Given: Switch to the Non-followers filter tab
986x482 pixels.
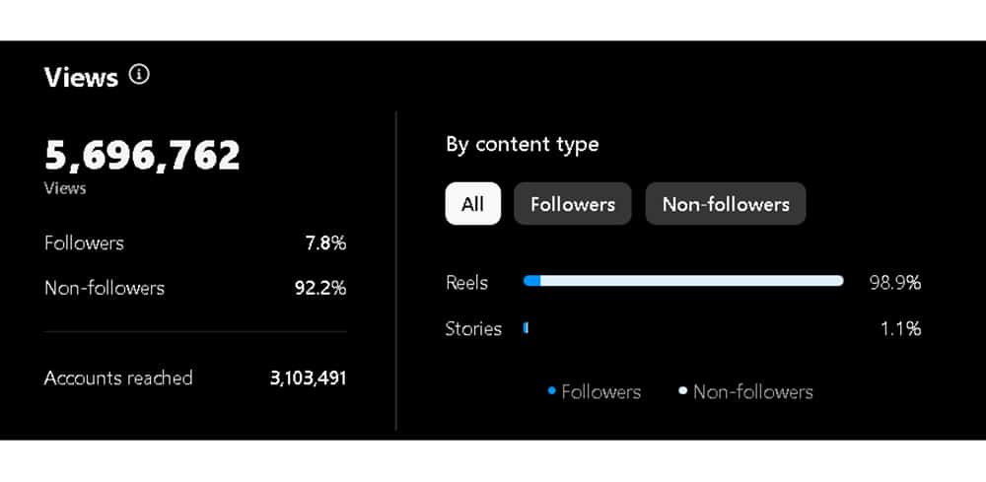Looking at the screenshot, I should (726, 204).
